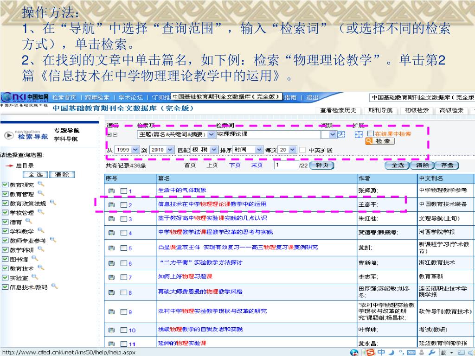475x356 pixels.
Task: Click the magnifier icon beside 教育研究
Action: [x=41, y=184]
